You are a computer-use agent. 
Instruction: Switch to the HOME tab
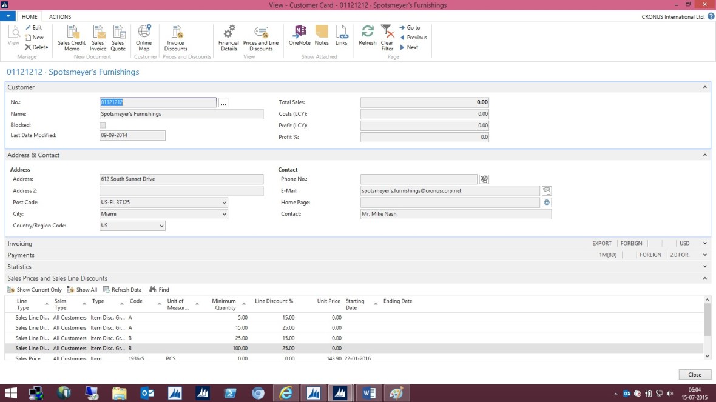point(29,16)
